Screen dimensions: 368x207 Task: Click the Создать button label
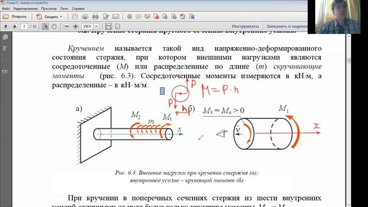click(51, 17)
